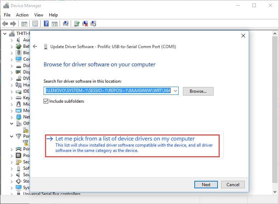Viewport: 279px width, 204px height.
Task: Click the Show/Hide Console Tree toolbar icon
Action: (24, 24)
